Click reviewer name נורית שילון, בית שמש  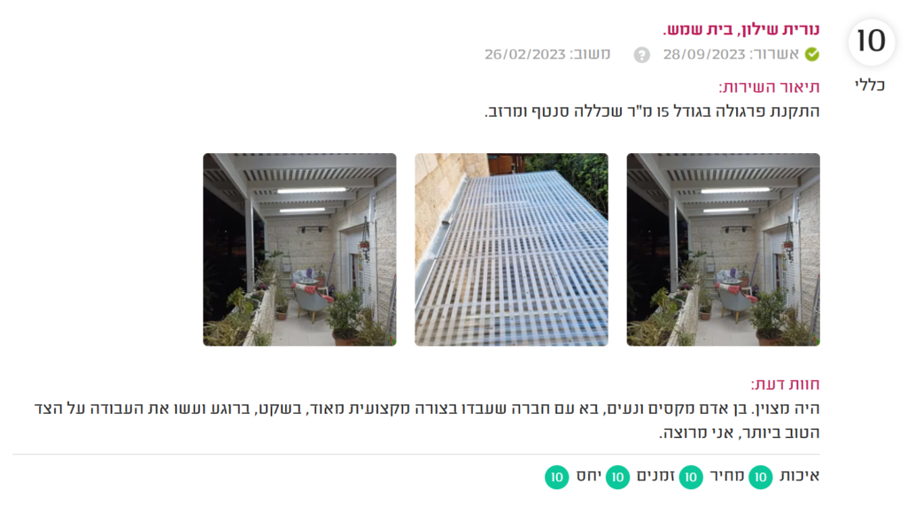tap(741, 29)
